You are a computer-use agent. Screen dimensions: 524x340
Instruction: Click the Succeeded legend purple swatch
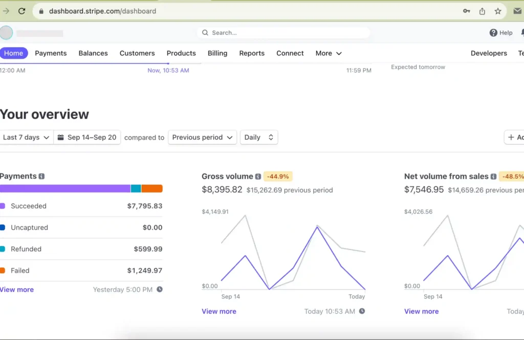3,206
